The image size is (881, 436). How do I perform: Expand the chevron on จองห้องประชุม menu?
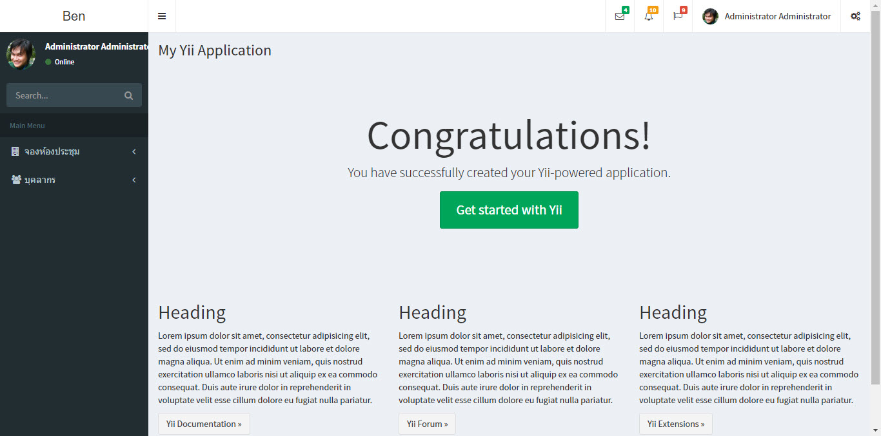click(x=134, y=151)
